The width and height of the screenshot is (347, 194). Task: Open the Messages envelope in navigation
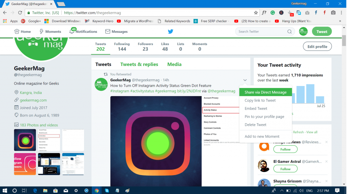click(117, 31)
